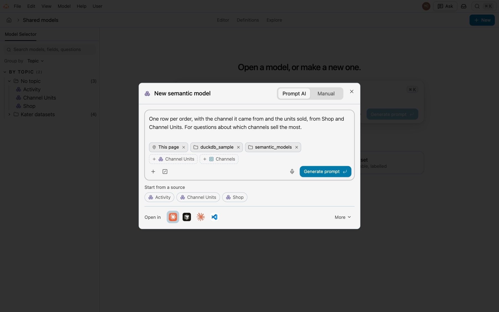The width and height of the screenshot is (499, 312).
Task: Select Shop model in sidebar tree
Action: click(29, 106)
